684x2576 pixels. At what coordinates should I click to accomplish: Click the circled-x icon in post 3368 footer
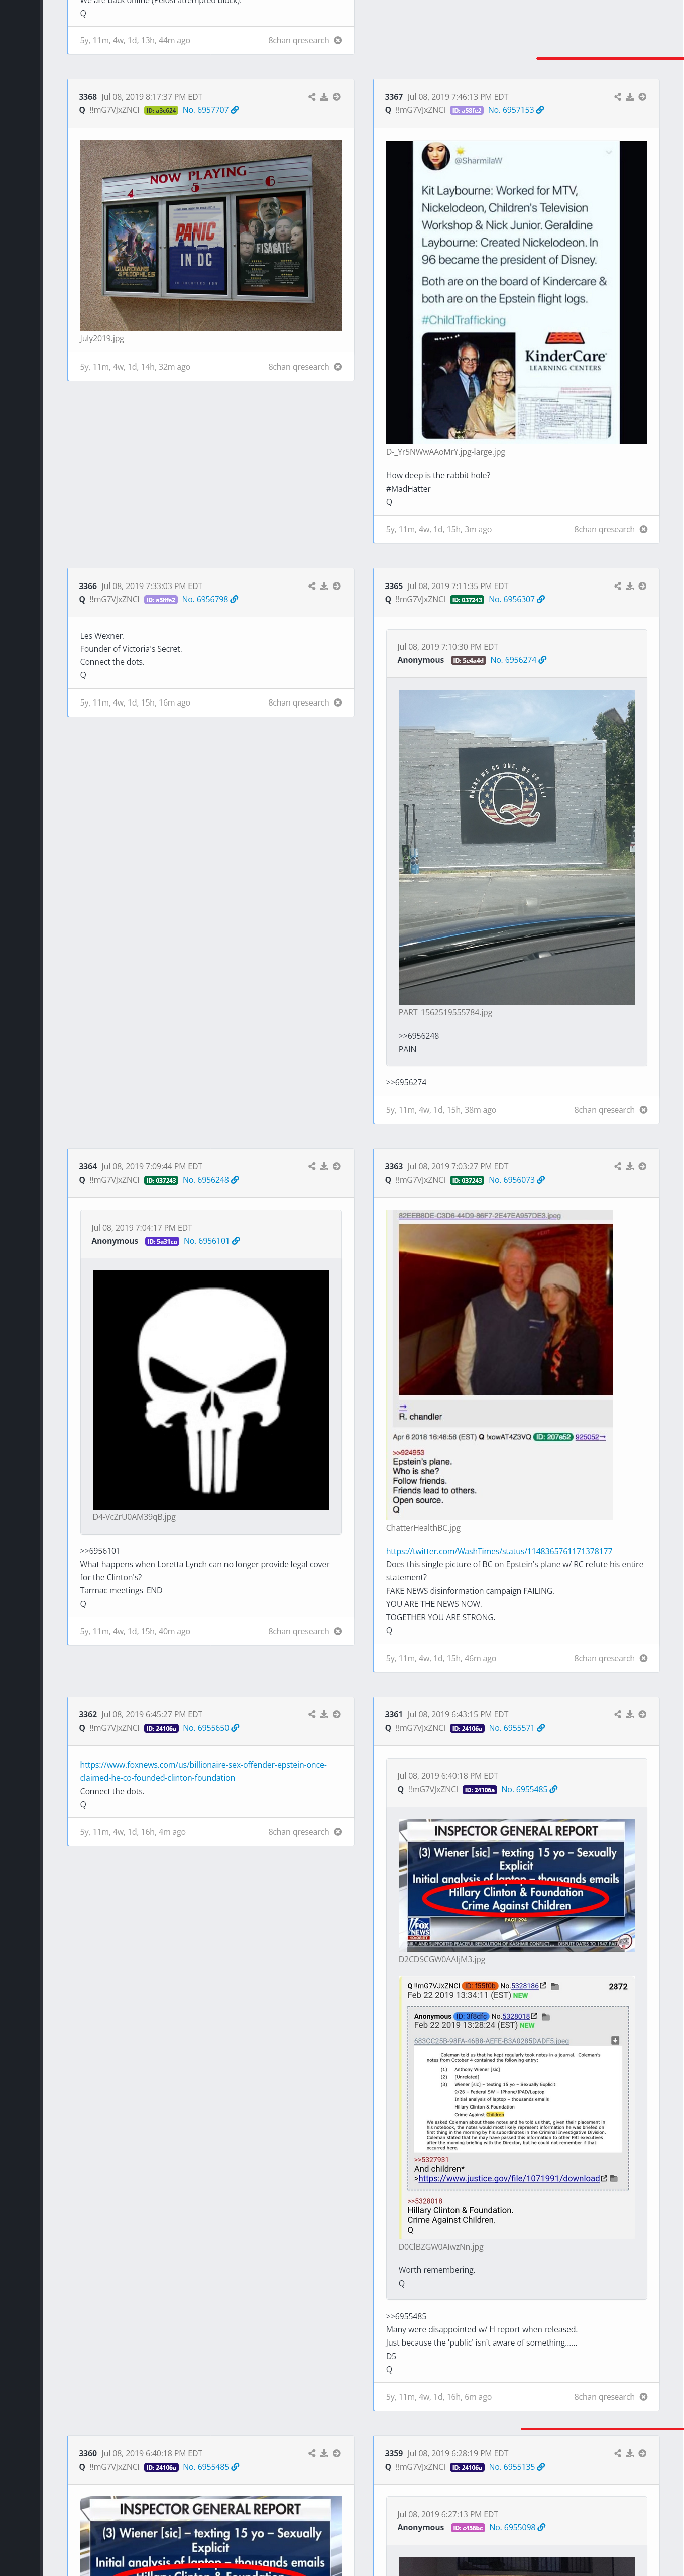click(x=338, y=367)
